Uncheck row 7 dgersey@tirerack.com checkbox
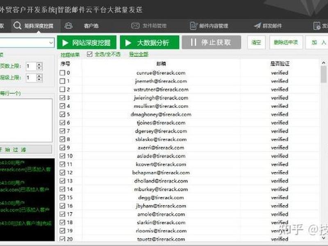 point(62,131)
